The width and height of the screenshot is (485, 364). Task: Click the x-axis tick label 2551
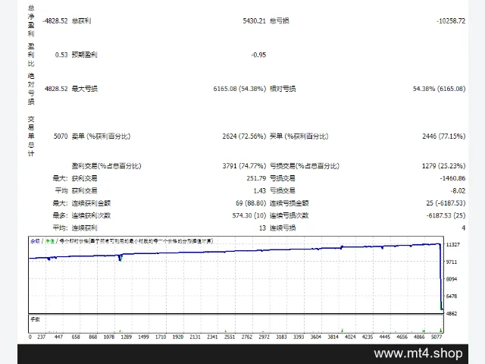click(x=230, y=337)
